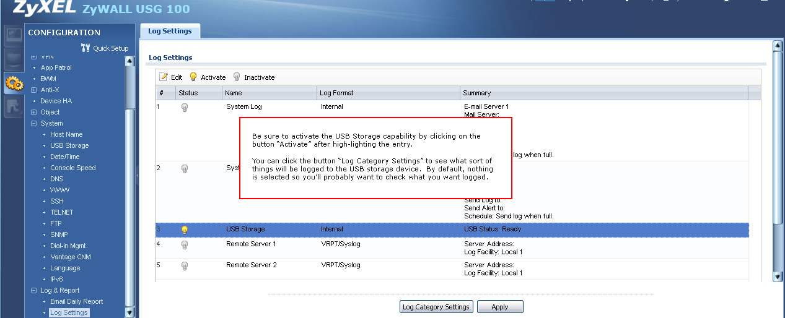Click the grey Inactivate bulb icon
The height and width of the screenshot is (318, 785).
(x=237, y=77)
